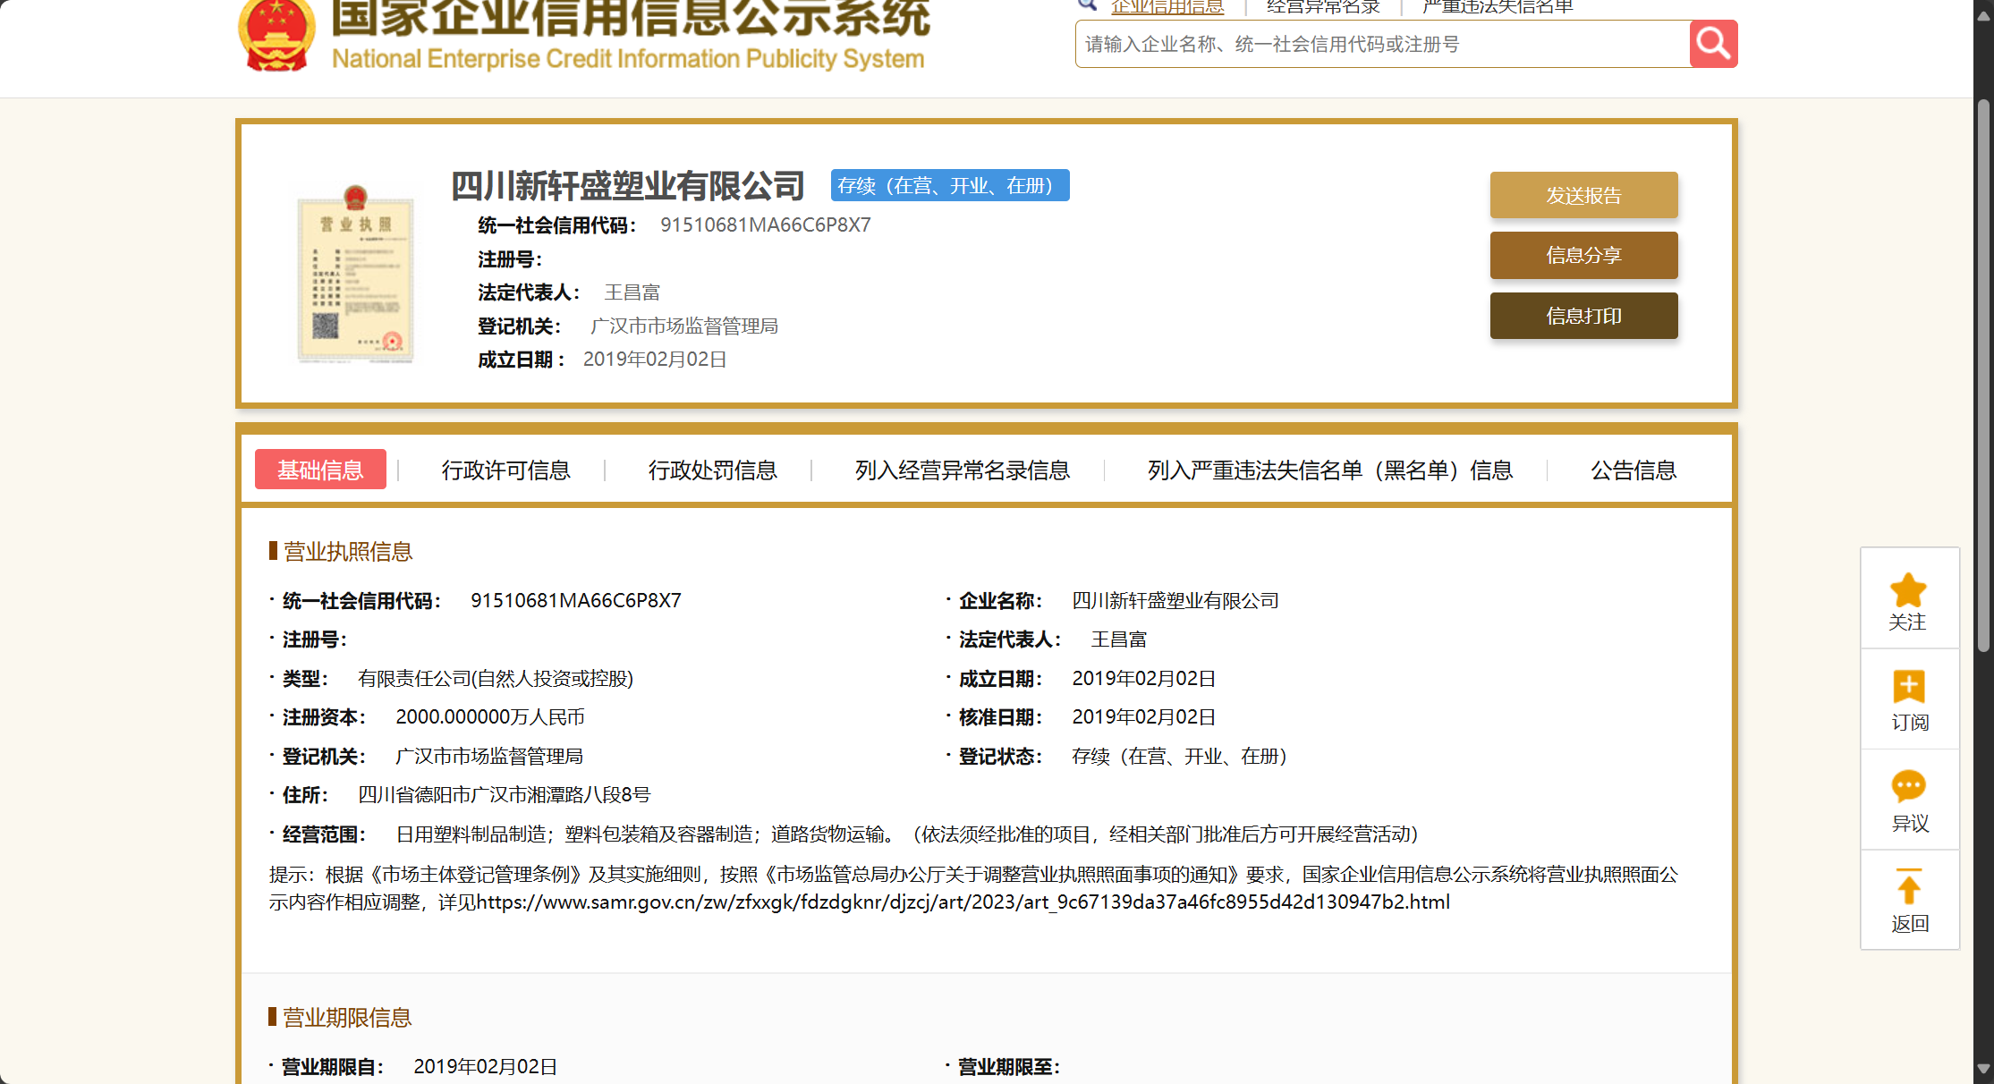The width and height of the screenshot is (1994, 1084).
Task: Click the 企业信用信息 search category link
Action: (1167, 7)
